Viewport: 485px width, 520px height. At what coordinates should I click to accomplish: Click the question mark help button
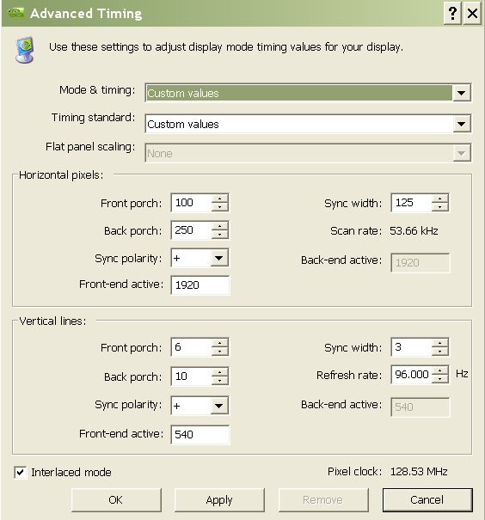pos(452,13)
